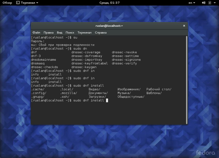Open the Терминал menu in the menu bar
Image resolution: width=219 pixels, height=158 pixels.
pyautogui.click(x=84, y=33)
